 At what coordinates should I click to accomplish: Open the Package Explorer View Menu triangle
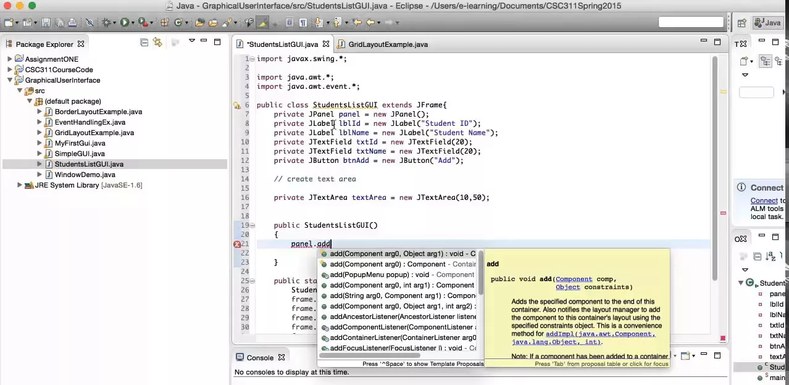(x=192, y=41)
